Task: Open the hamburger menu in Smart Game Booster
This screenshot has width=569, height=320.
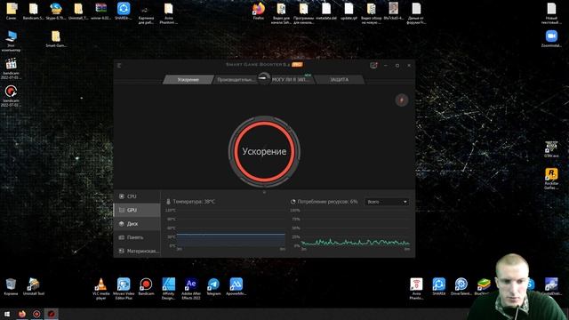Action: [x=119, y=65]
